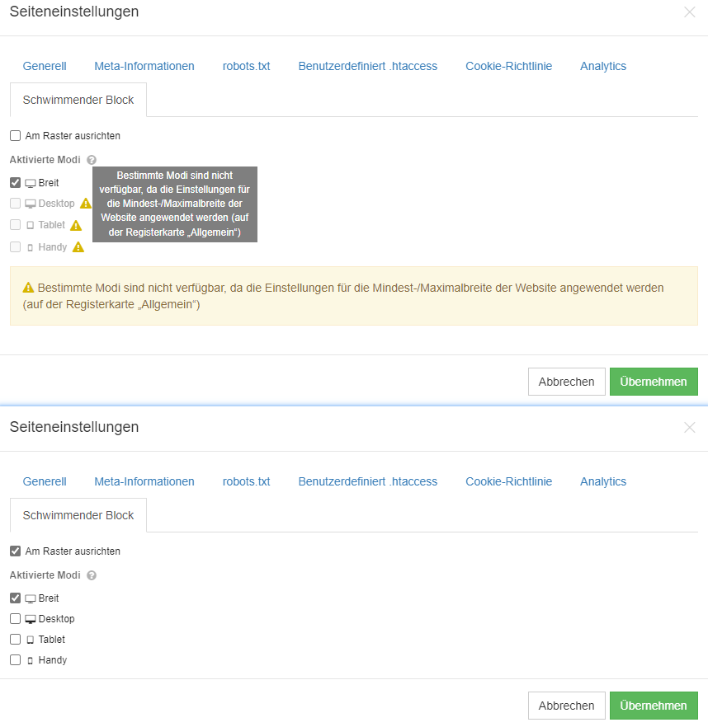Click Abbrechen button in lower dialog
Image resolution: width=708 pixels, height=727 pixels.
pyautogui.click(x=566, y=706)
